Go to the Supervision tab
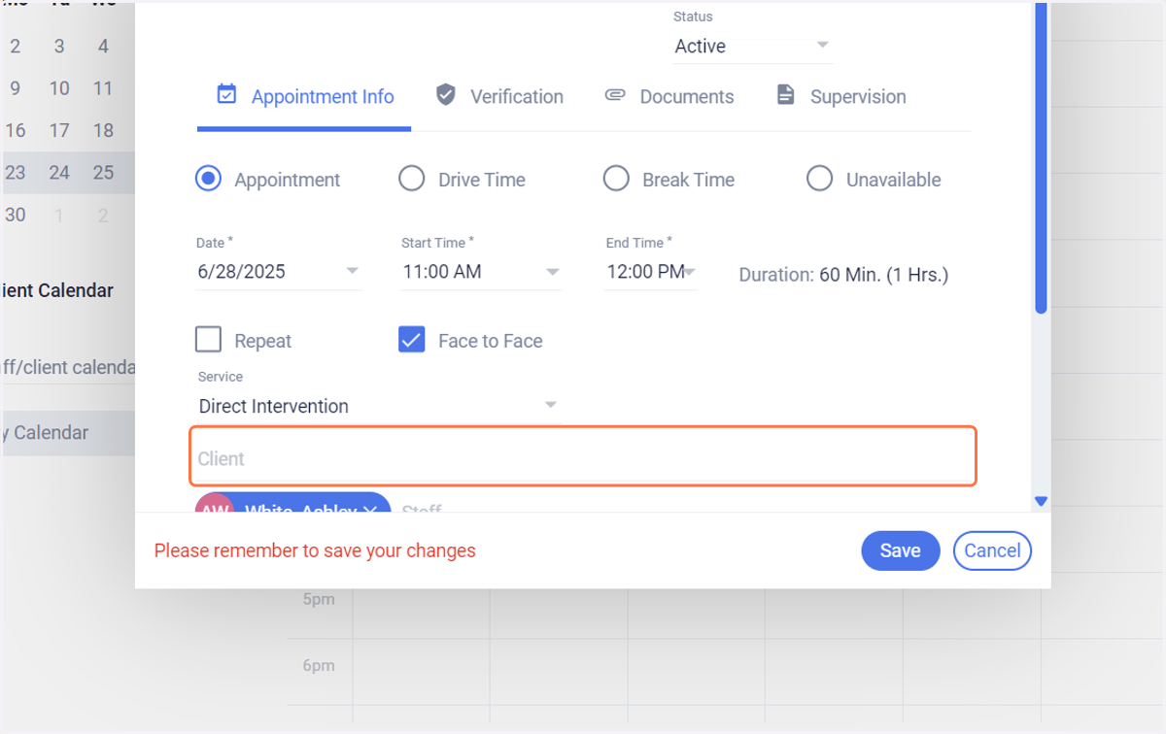The image size is (1166, 734). [841, 97]
